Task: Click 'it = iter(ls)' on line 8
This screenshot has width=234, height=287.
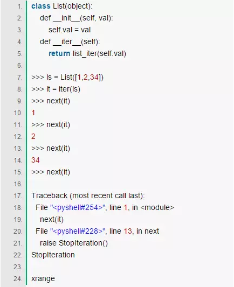Action: [x=63, y=89]
